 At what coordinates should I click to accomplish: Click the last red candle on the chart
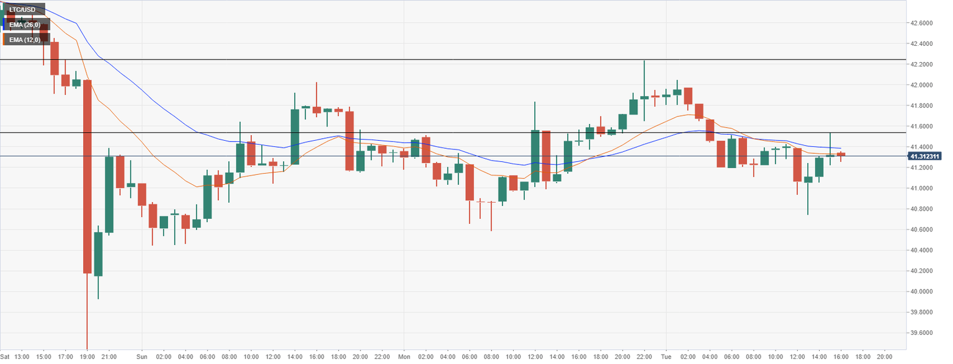[x=841, y=154]
